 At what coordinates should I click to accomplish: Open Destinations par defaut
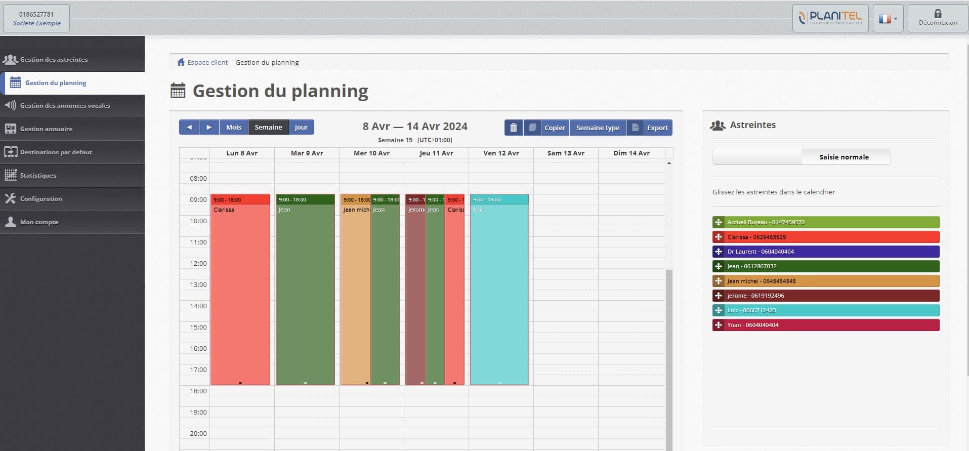point(56,152)
